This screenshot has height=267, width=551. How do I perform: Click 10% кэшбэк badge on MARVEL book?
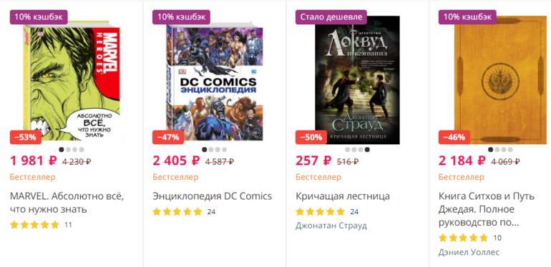click(x=39, y=17)
